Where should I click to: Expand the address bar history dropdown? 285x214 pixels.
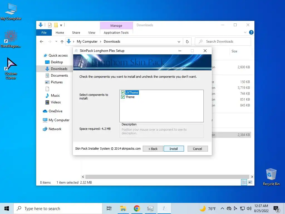coord(179,42)
